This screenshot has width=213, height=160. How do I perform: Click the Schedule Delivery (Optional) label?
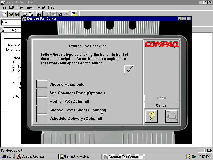tap(76, 118)
